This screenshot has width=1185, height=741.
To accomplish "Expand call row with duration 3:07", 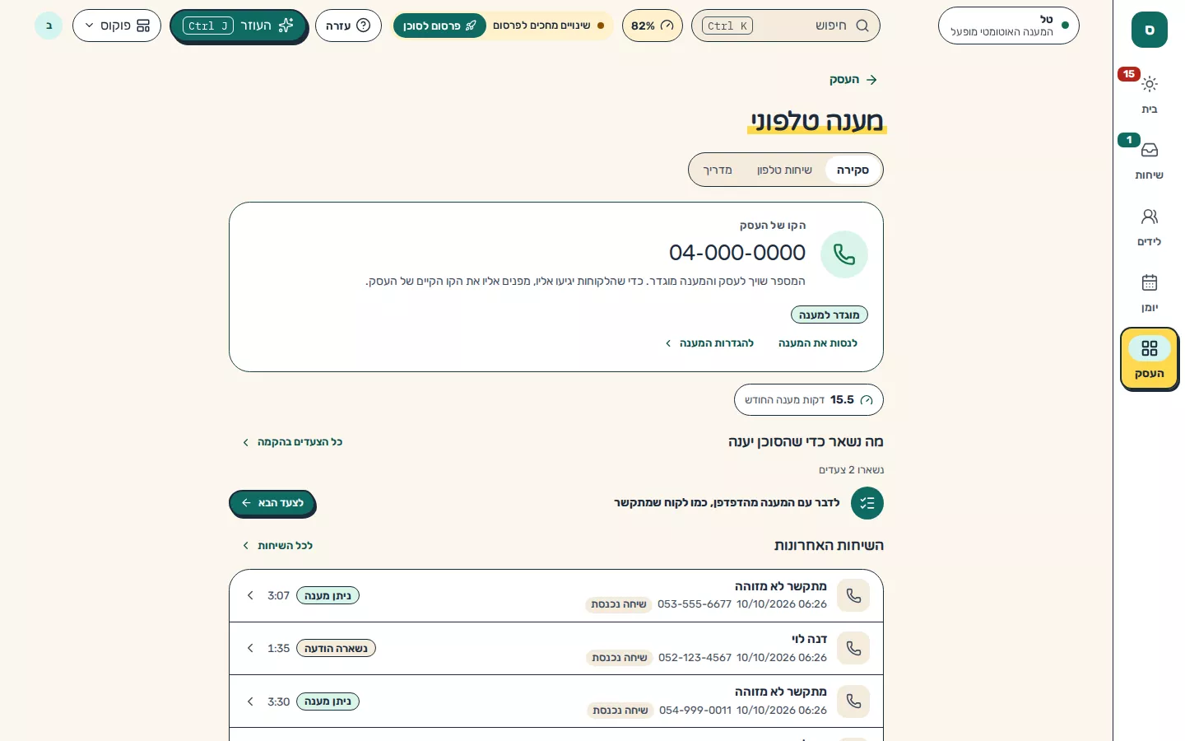I will point(250,595).
